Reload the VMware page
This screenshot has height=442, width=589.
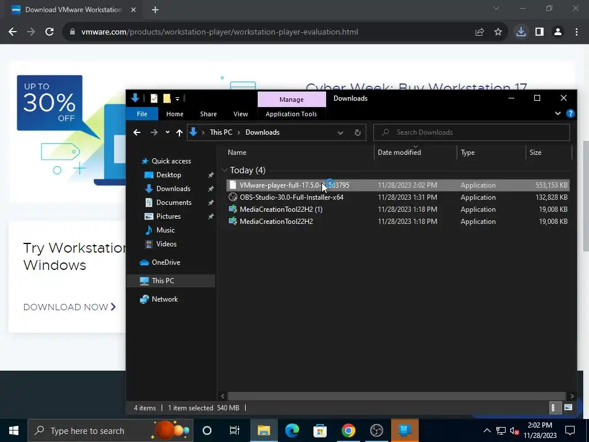click(49, 32)
